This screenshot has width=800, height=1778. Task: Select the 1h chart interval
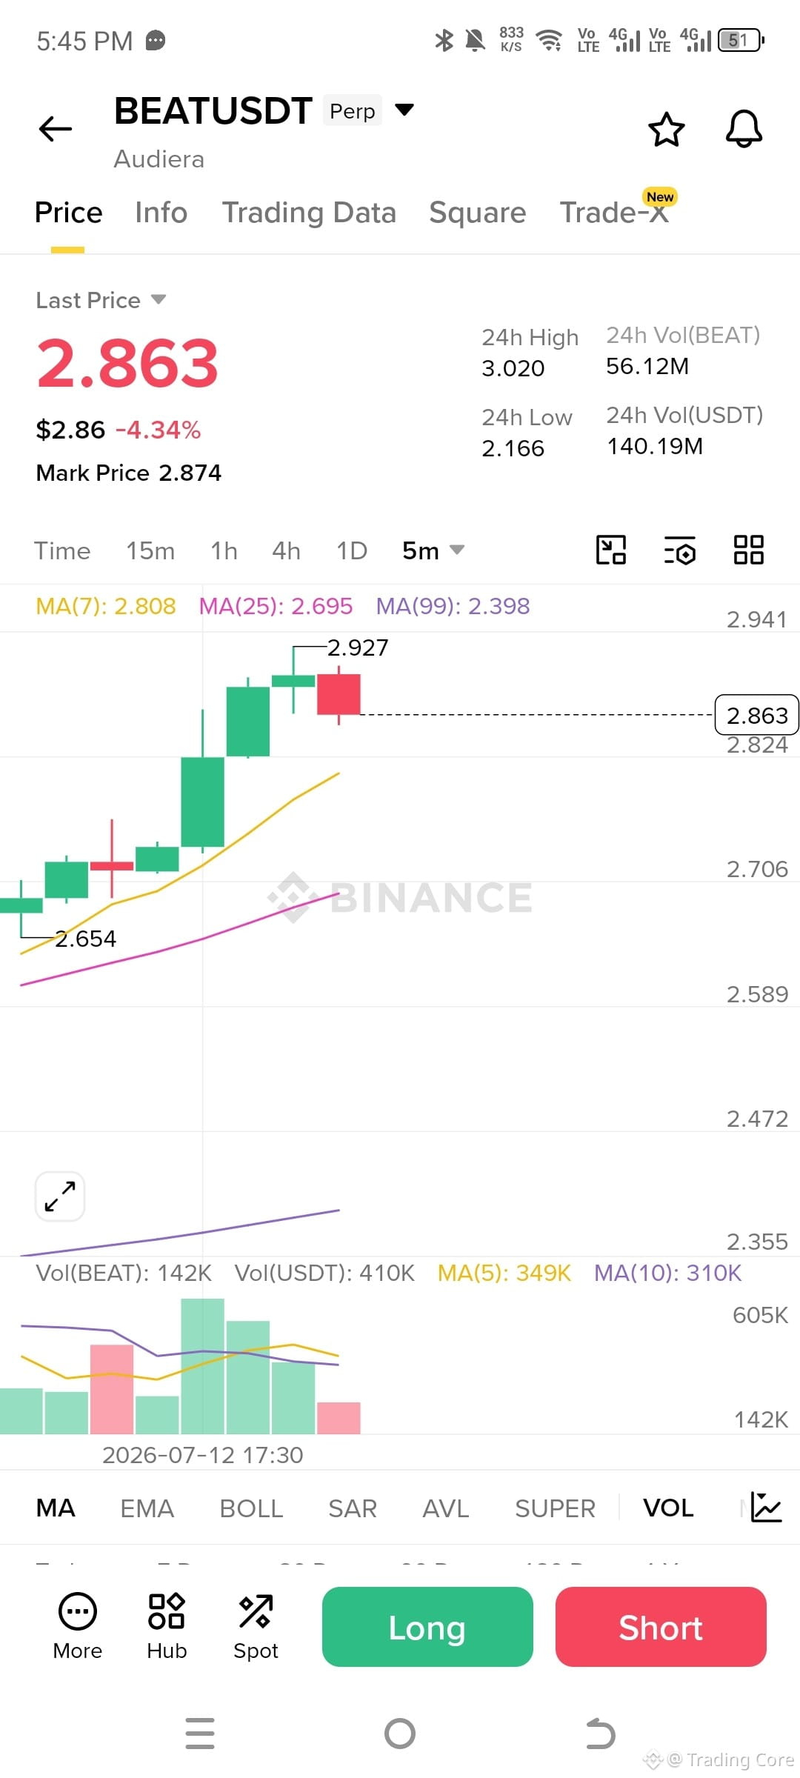[224, 550]
